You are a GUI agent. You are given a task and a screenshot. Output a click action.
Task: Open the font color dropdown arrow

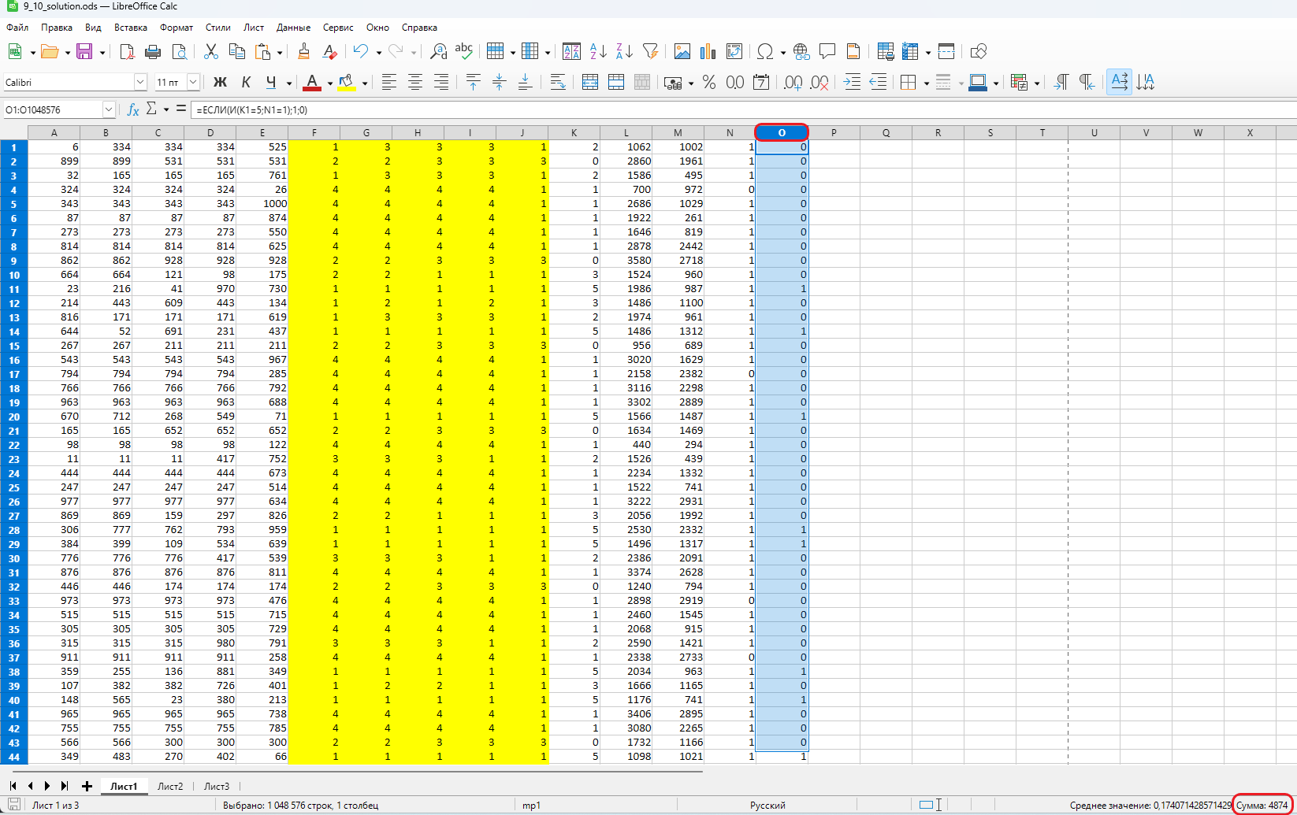point(329,83)
